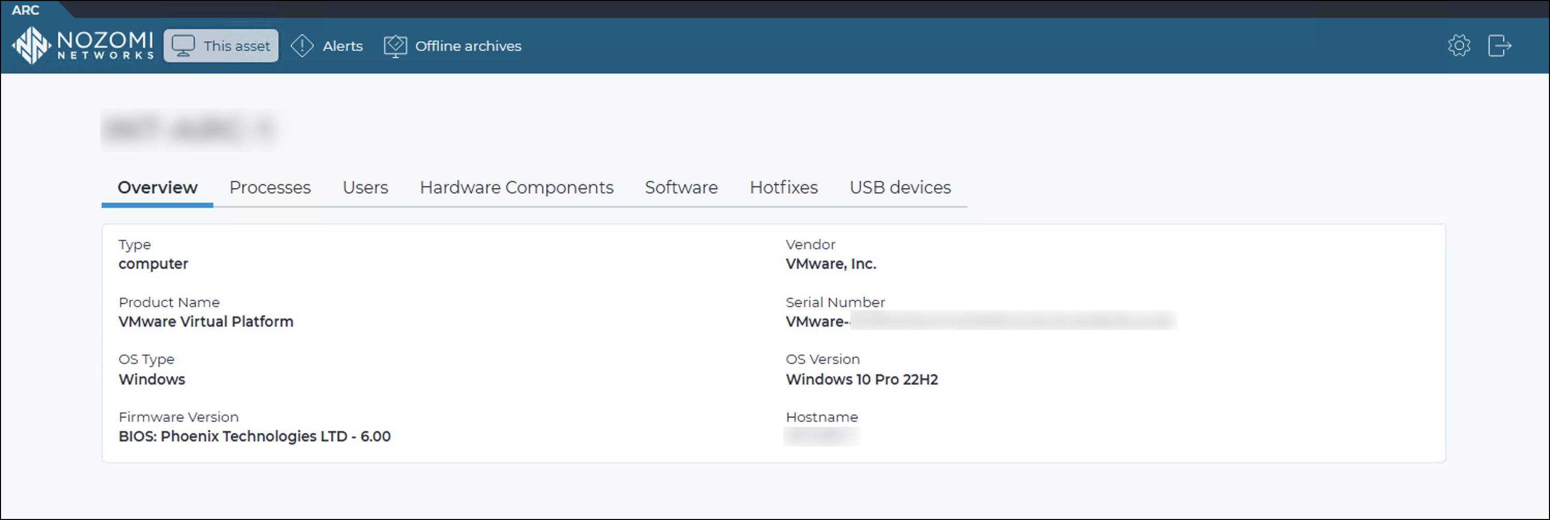Image resolution: width=1550 pixels, height=520 pixels.
Task: Click the Type value "computer"
Action: pyautogui.click(x=154, y=264)
